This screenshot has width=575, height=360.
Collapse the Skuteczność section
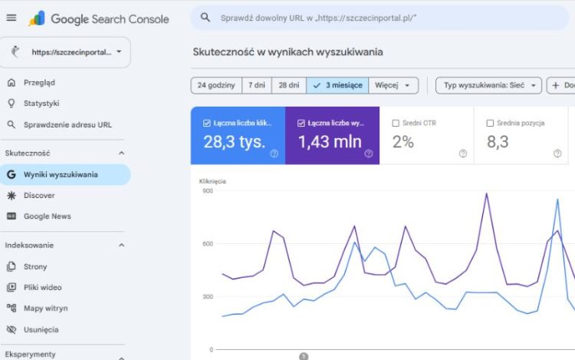pos(121,153)
